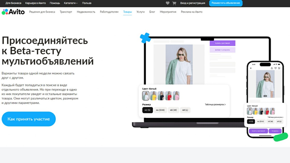Switch to the Транспорт tab

tap(66, 12)
